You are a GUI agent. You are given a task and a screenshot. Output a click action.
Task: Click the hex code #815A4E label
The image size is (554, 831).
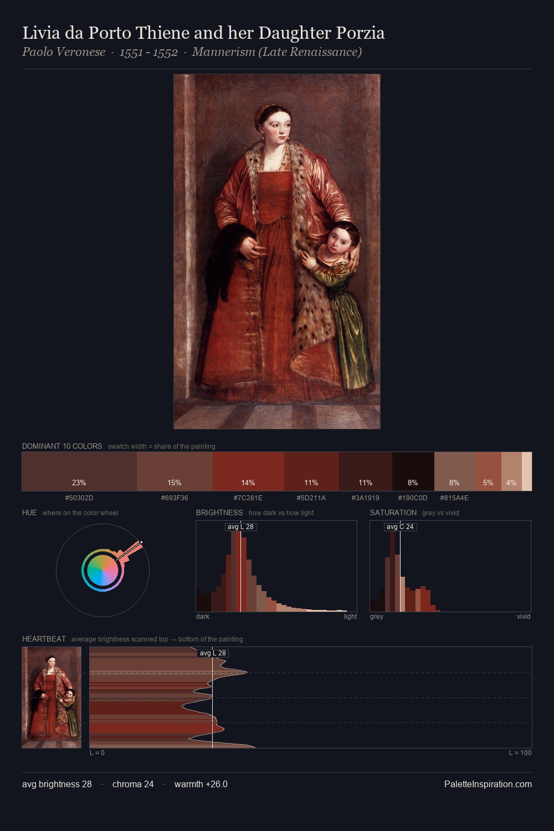(455, 498)
